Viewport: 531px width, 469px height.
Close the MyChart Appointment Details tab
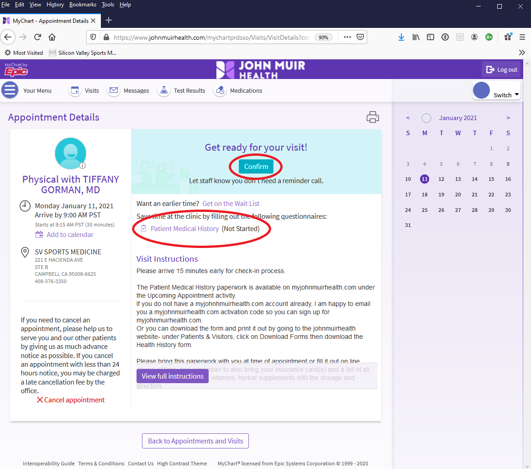93,21
